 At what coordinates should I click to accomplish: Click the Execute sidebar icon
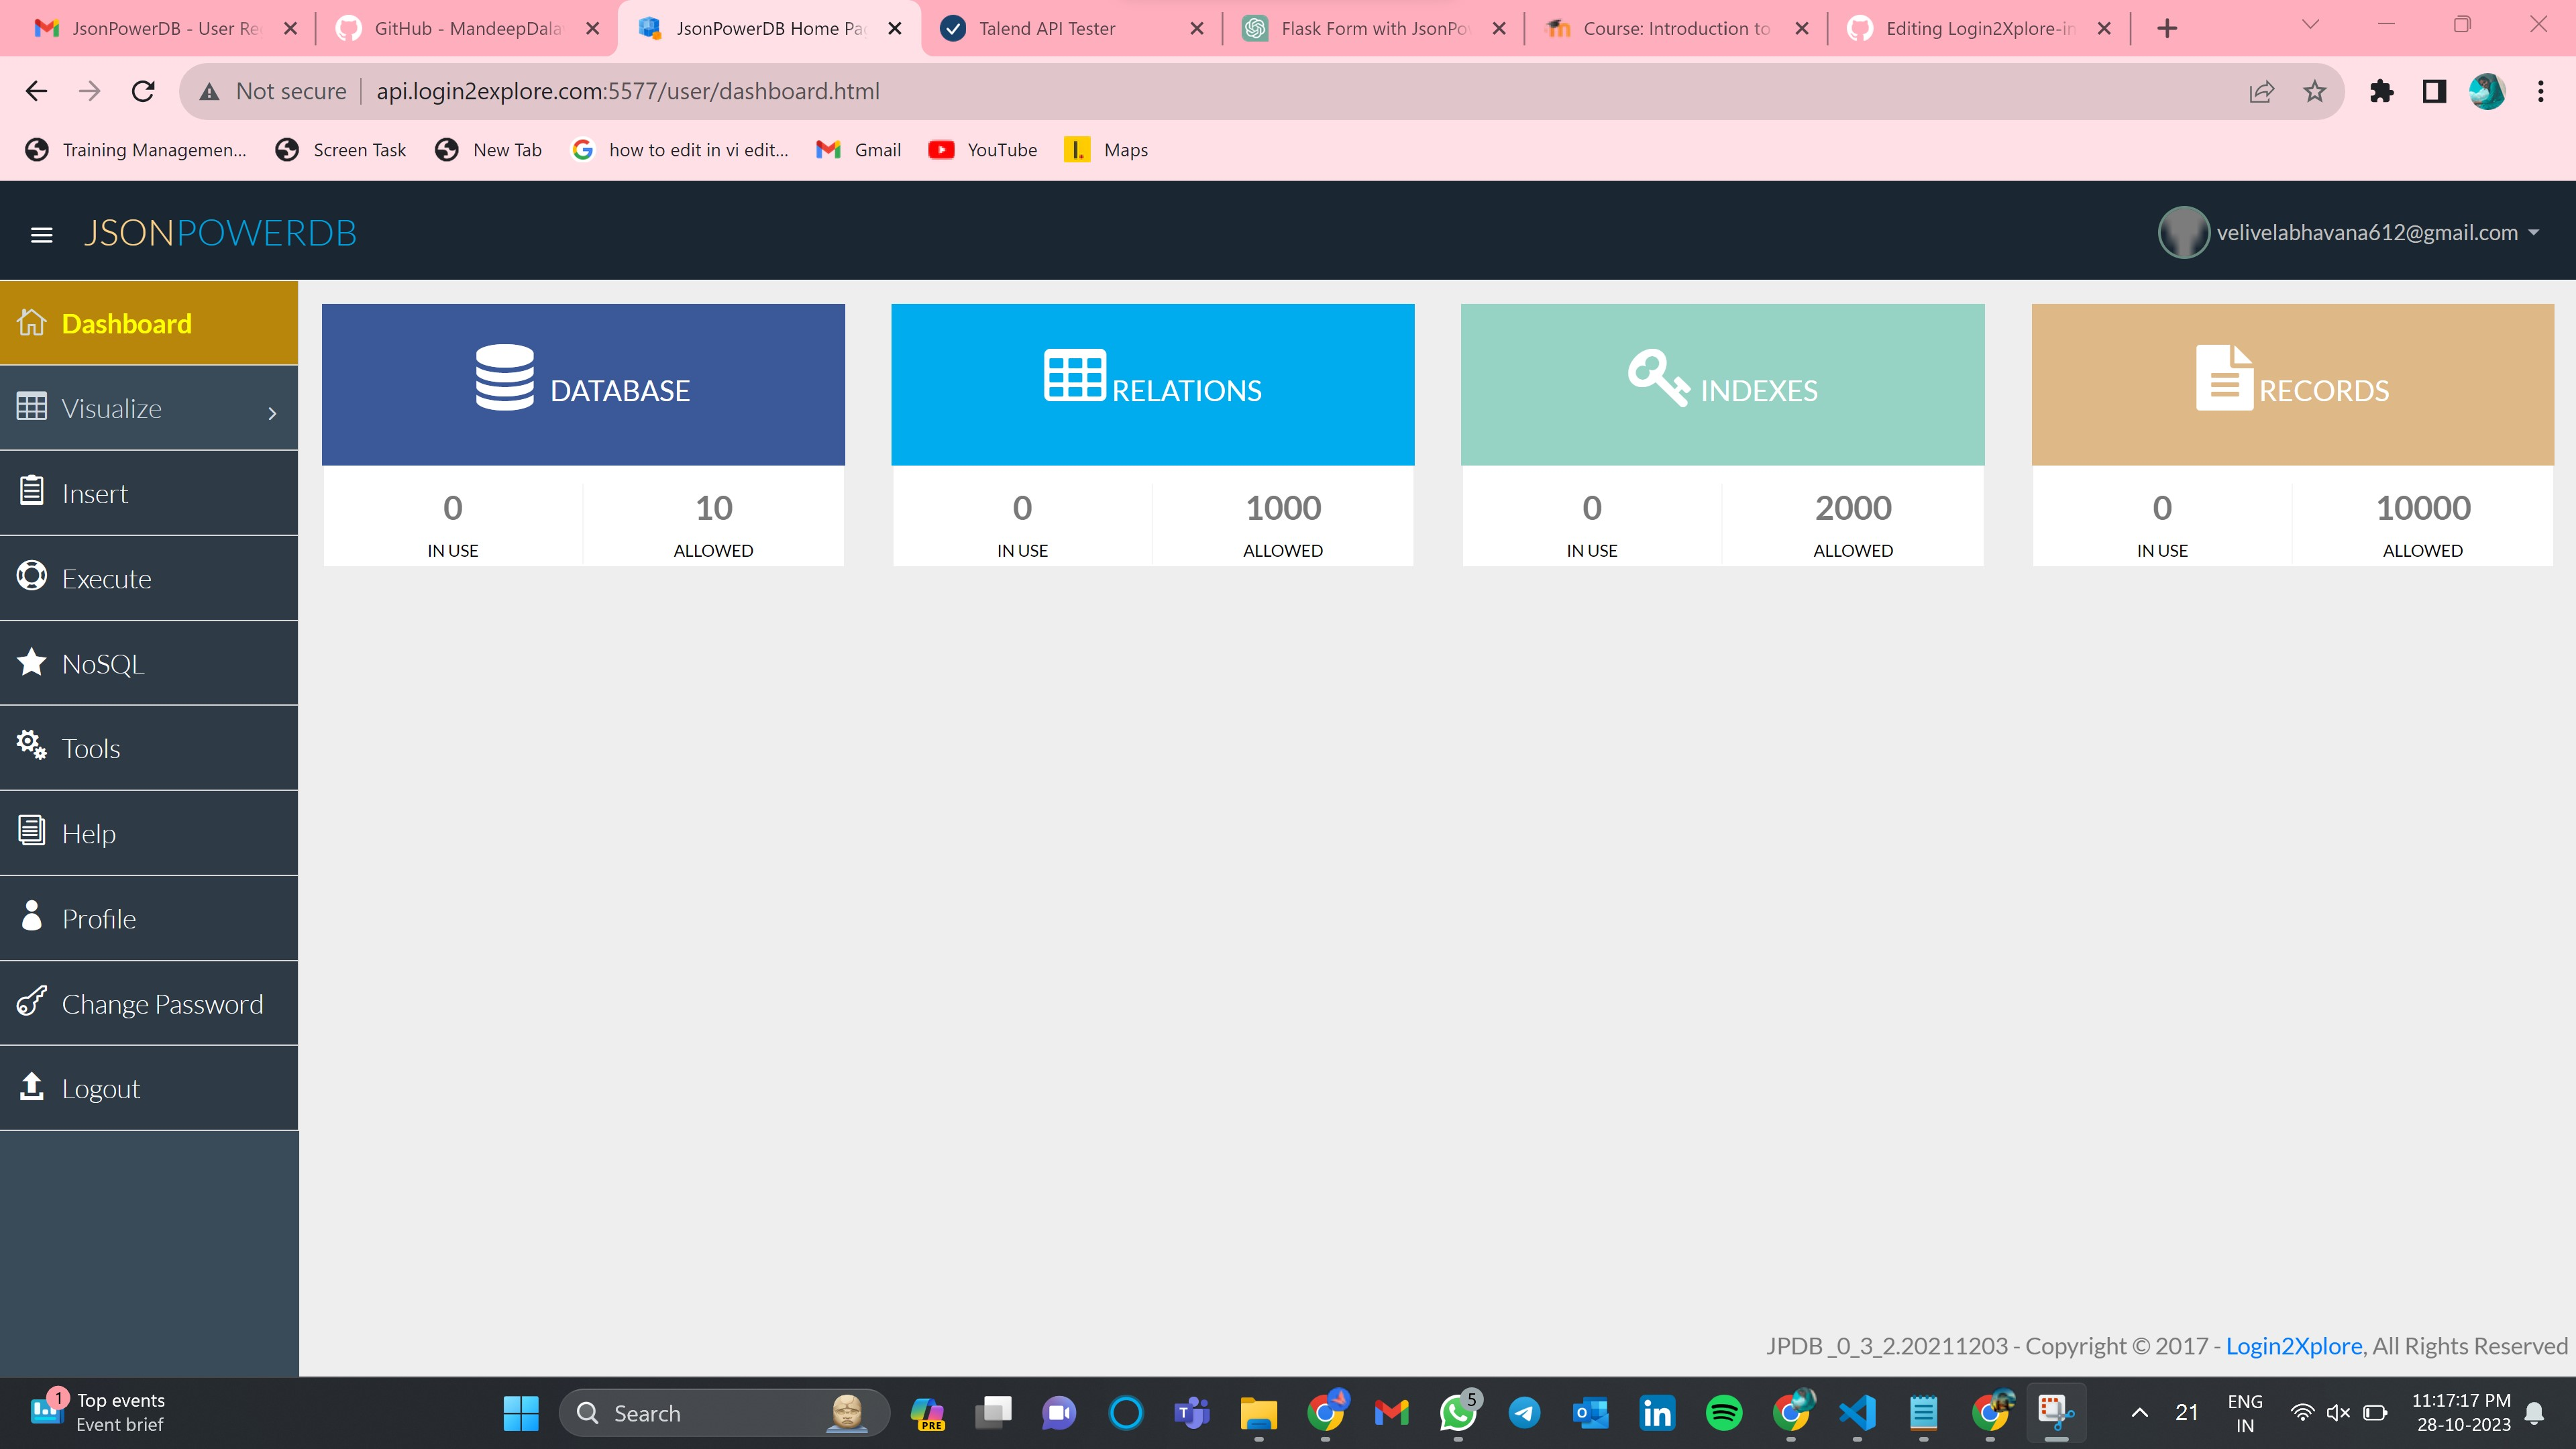pyautogui.click(x=31, y=576)
